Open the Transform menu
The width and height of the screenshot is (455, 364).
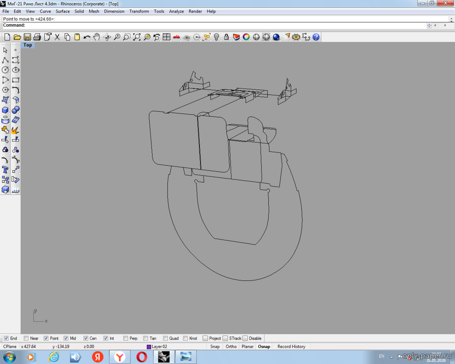click(x=139, y=11)
